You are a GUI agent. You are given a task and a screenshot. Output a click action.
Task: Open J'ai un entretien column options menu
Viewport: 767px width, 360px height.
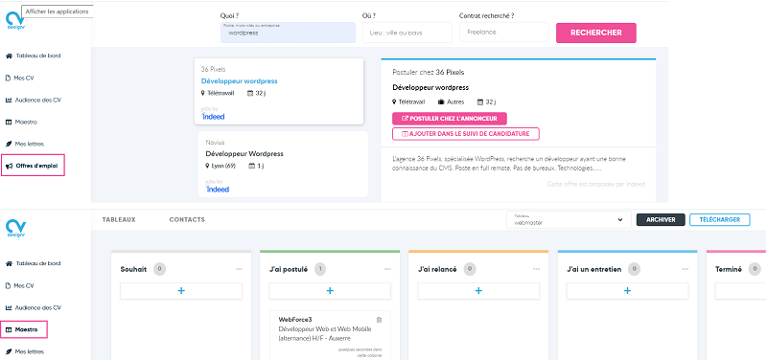(686, 269)
